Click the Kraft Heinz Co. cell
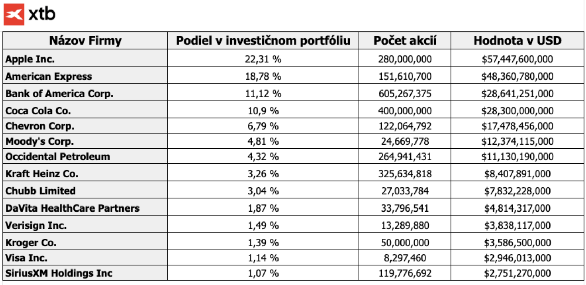Screen dimensions: 586x285 point(42,174)
